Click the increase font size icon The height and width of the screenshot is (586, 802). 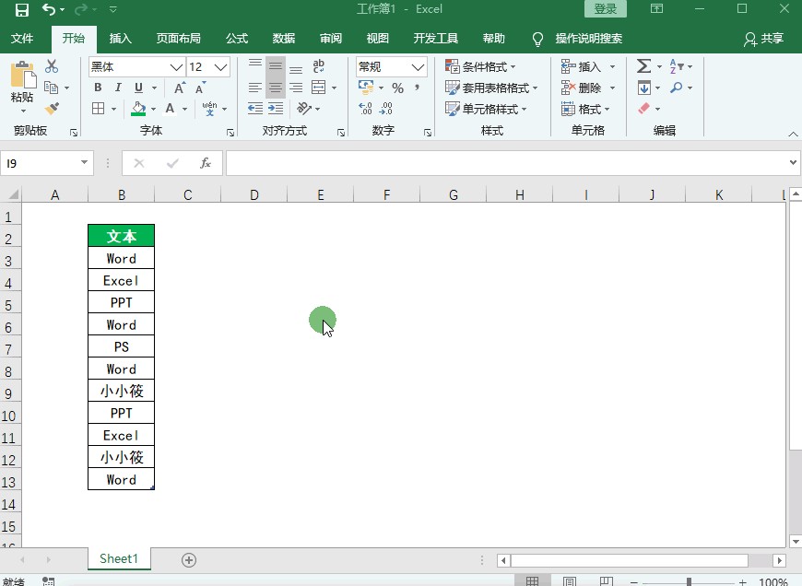pyautogui.click(x=181, y=88)
